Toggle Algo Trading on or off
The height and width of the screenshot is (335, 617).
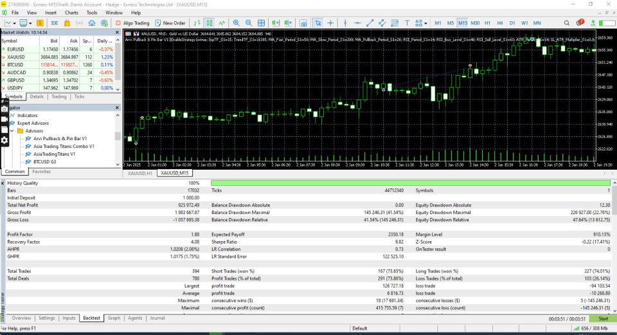(132, 23)
